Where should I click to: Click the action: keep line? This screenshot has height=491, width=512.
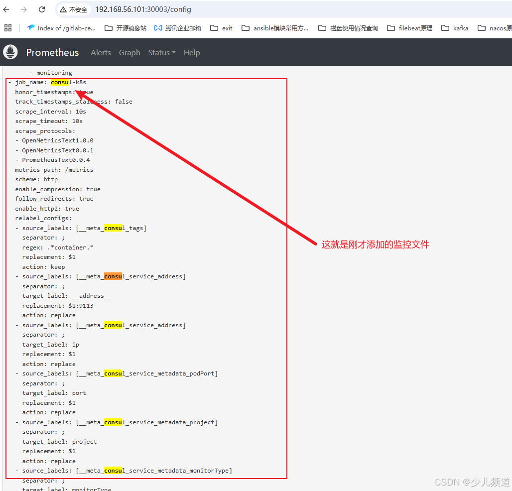pos(43,267)
